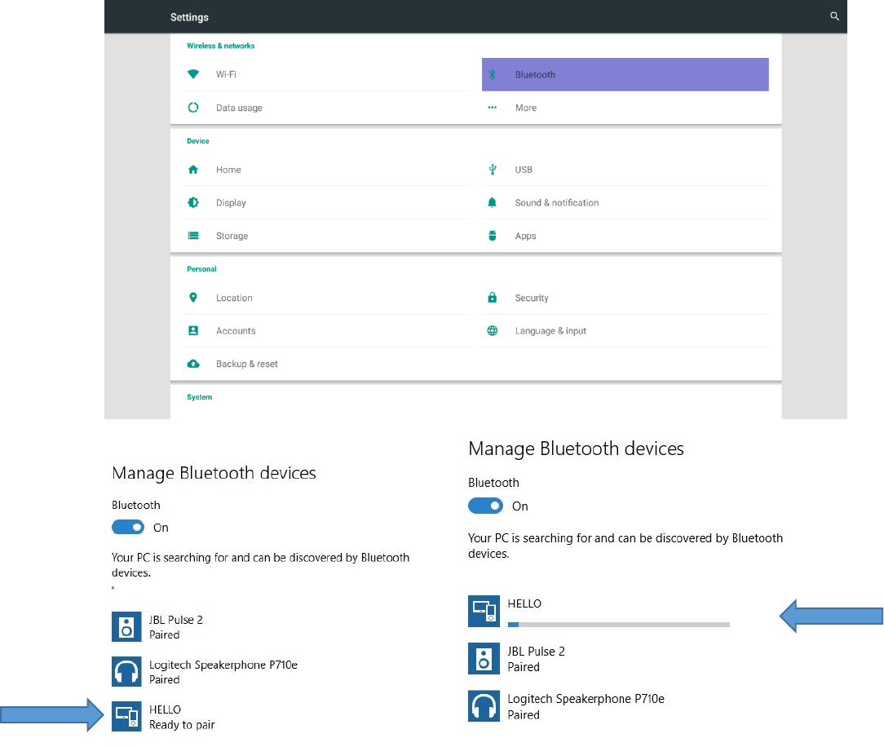Open the More wireless settings entry
The width and height of the screenshot is (884, 747).
625,108
